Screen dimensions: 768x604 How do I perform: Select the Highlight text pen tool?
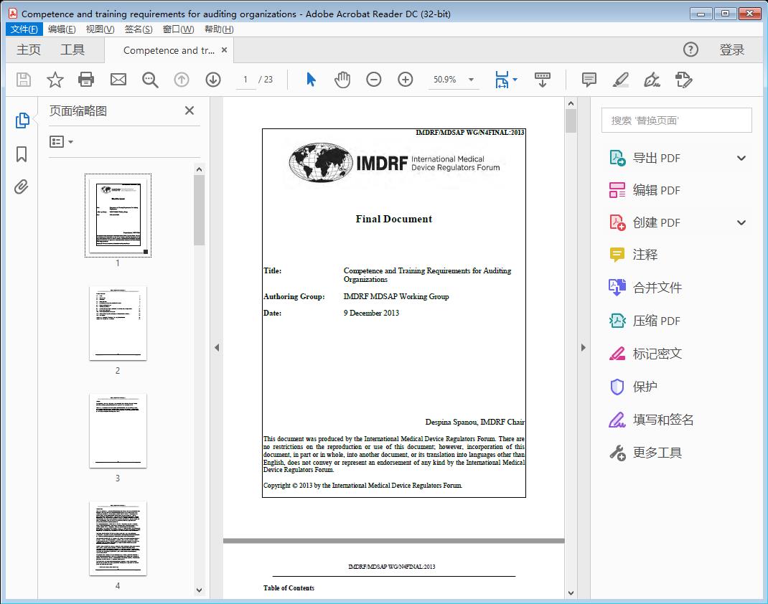621,80
